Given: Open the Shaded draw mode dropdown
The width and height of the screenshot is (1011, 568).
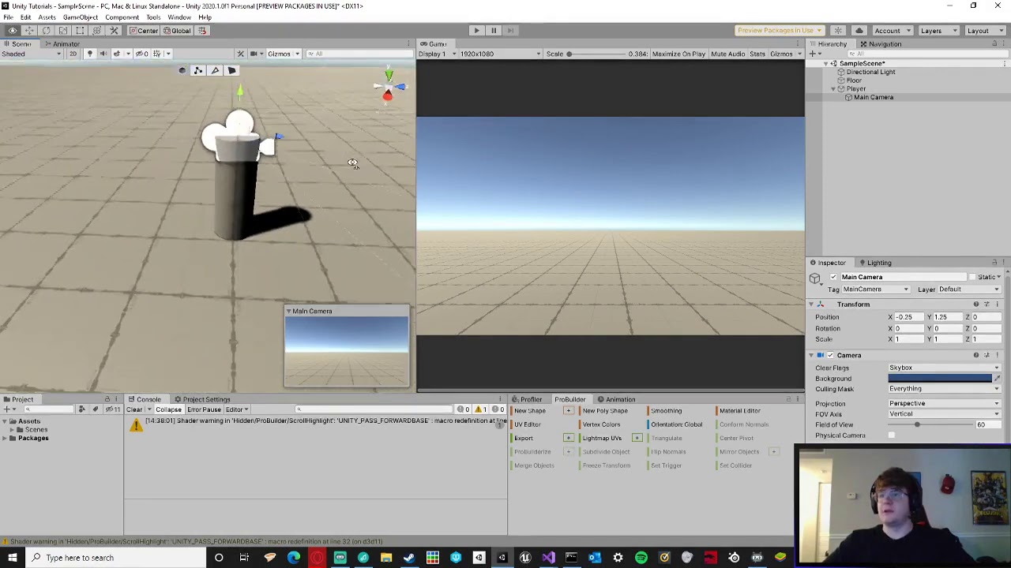Looking at the screenshot, I should 32,54.
